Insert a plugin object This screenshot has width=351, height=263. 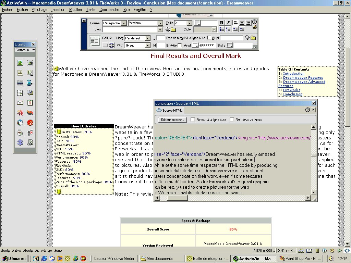(20, 142)
